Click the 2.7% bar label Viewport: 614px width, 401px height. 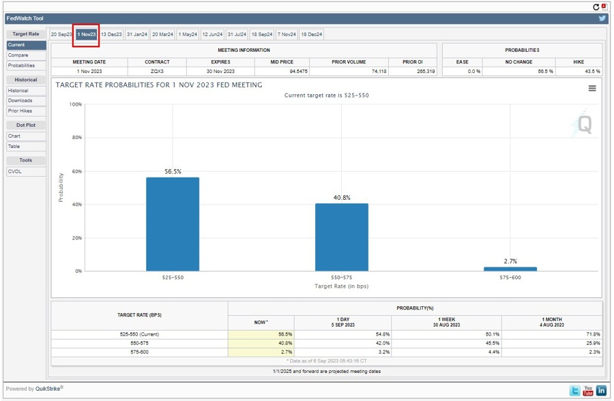(x=510, y=261)
